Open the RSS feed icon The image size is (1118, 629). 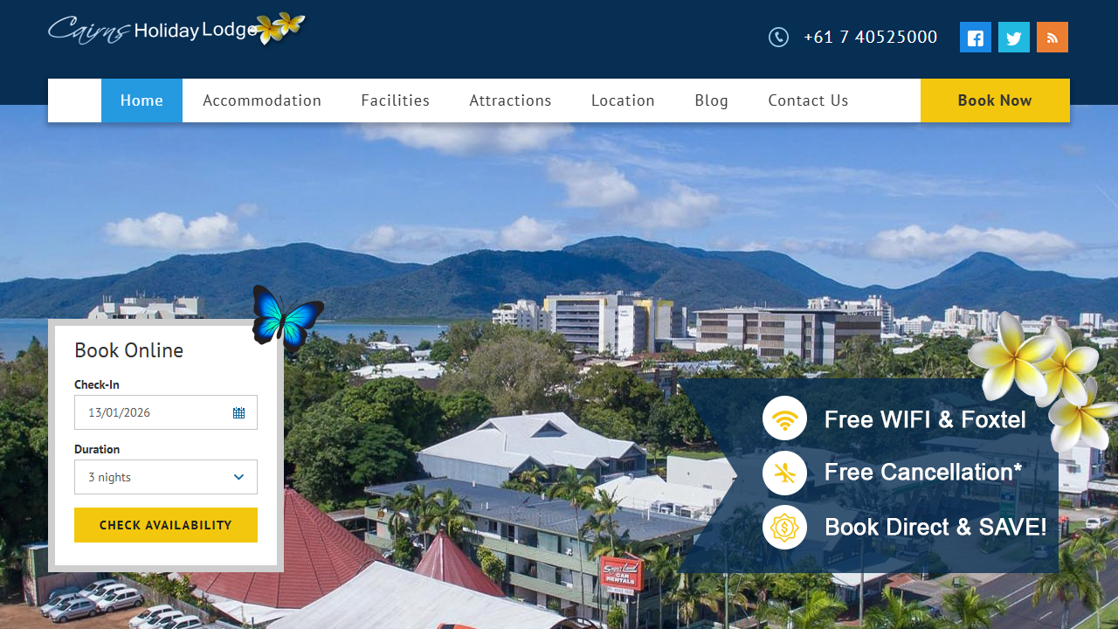tap(1052, 38)
